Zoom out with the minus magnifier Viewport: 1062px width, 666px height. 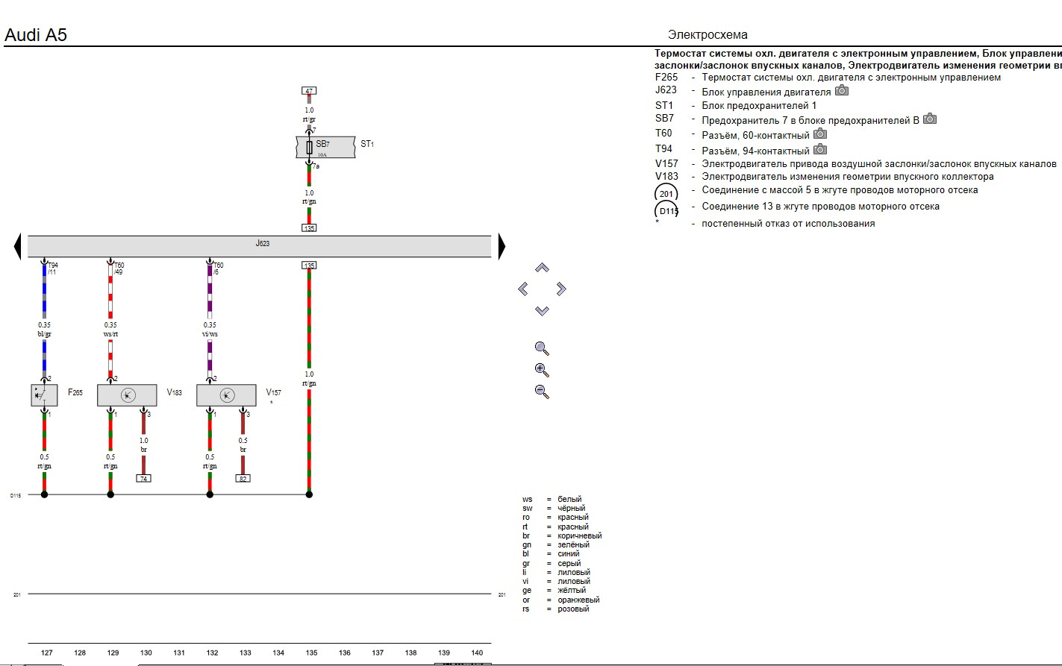pos(542,391)
